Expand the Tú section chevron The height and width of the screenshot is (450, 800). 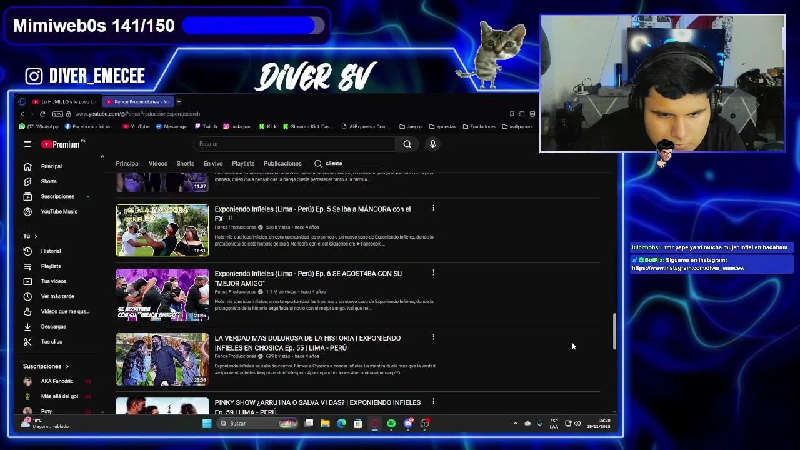(36, 236)
